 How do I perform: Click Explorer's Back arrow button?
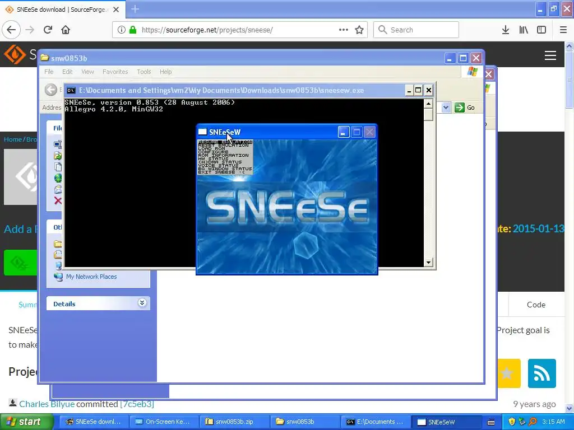pos(51,90)
